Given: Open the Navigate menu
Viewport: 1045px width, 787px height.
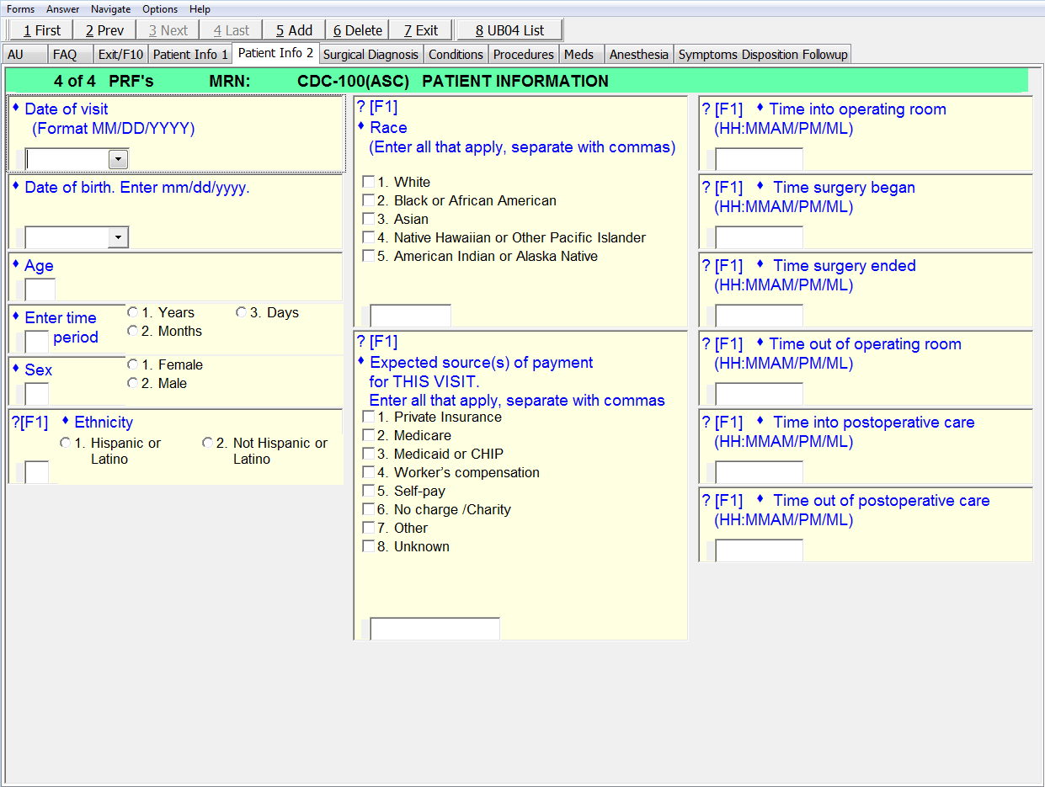Looking at the screenshot, I should [110, 9].
